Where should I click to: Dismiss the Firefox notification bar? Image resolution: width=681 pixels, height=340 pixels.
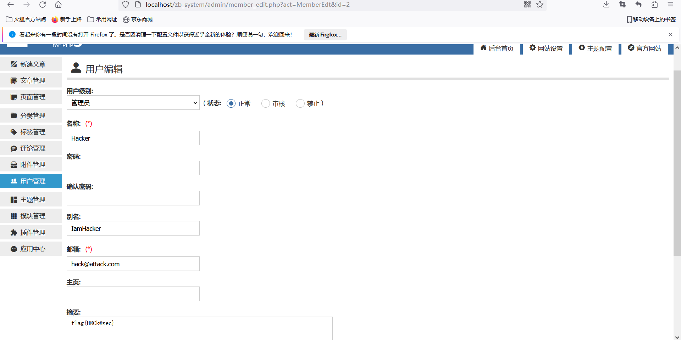click(x=670, y=35)
